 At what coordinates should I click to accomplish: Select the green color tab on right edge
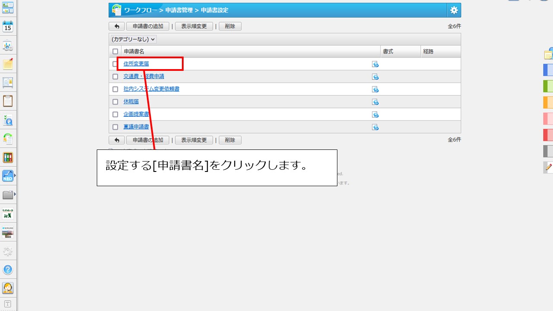coord(548,86)
